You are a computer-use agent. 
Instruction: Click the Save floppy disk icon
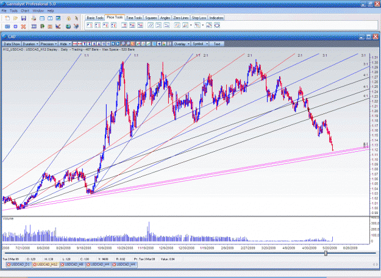click(24, 18)
